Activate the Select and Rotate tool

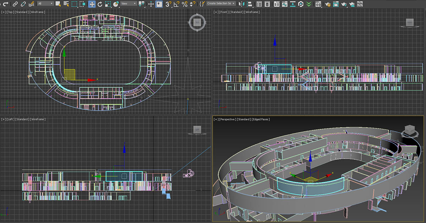(x=100, y=4)
